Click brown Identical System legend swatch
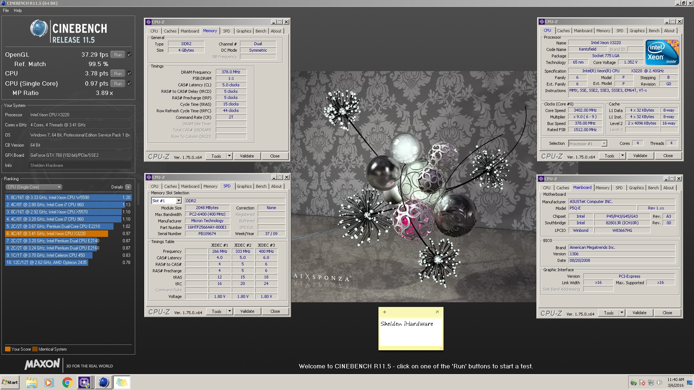This screenshot has width=694, height=390. pos(35,349)
